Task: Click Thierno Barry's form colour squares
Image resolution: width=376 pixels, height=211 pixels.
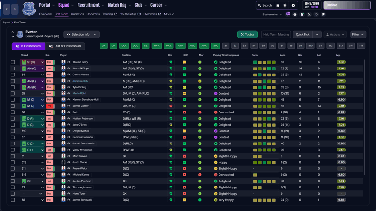Action: click(265, 62)
